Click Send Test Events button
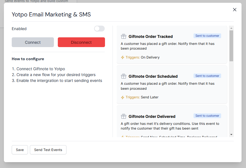 coord(48,150)
